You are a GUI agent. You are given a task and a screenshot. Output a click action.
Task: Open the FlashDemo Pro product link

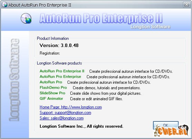(53, 88)
